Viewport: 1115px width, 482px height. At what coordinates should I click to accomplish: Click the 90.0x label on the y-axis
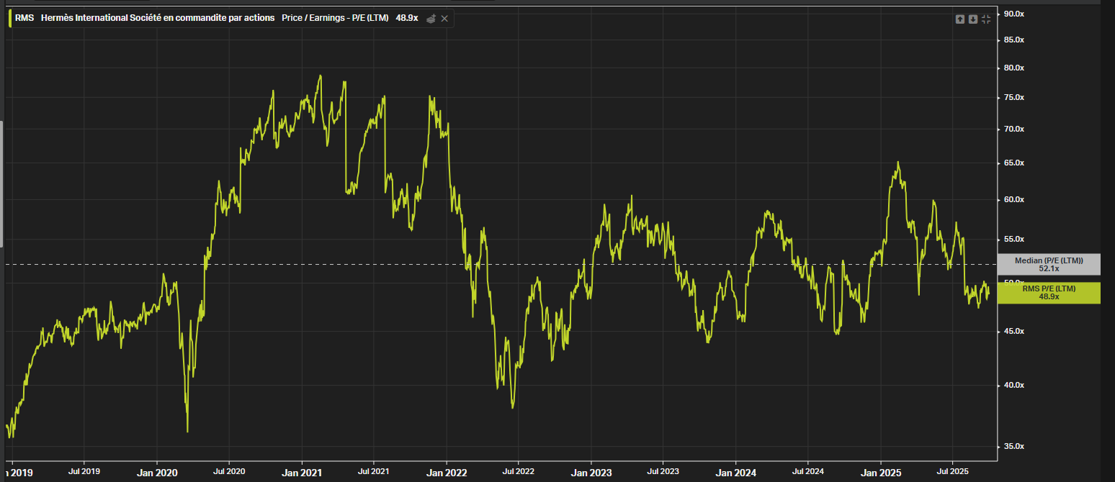tap(1013, 14)
